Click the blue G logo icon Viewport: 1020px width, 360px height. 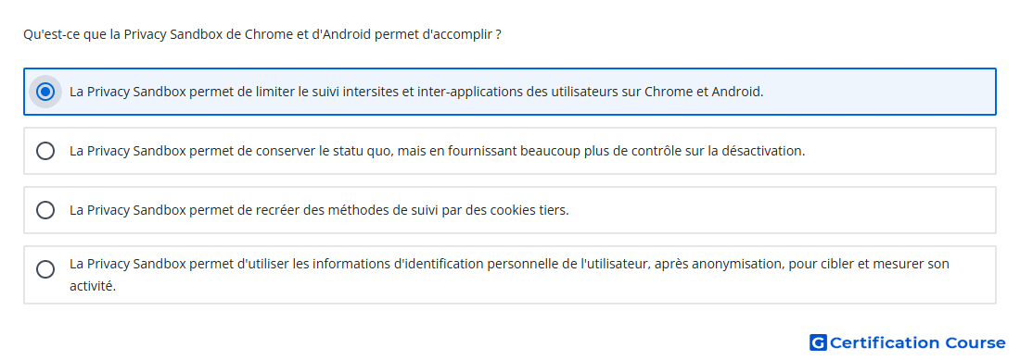818,342
